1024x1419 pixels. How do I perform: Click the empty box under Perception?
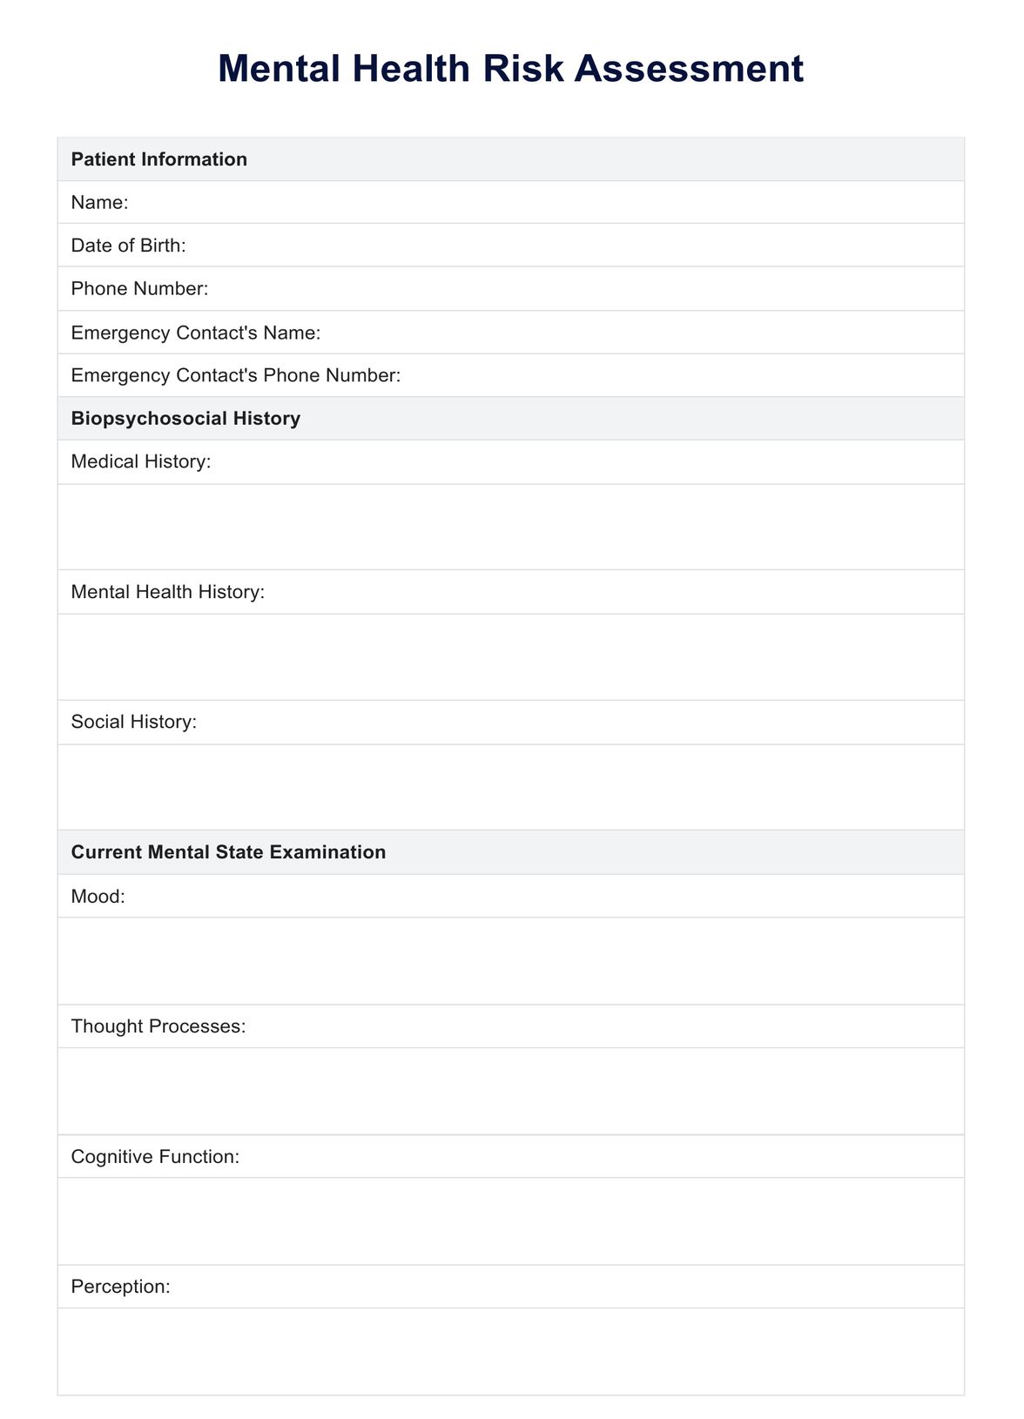tap(511, 1351)
